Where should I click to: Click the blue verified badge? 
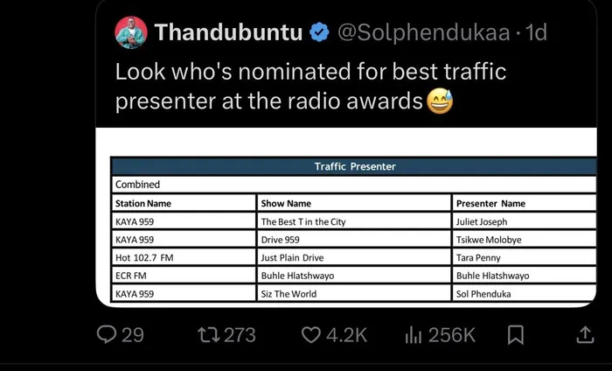click(x=320, y=33)
